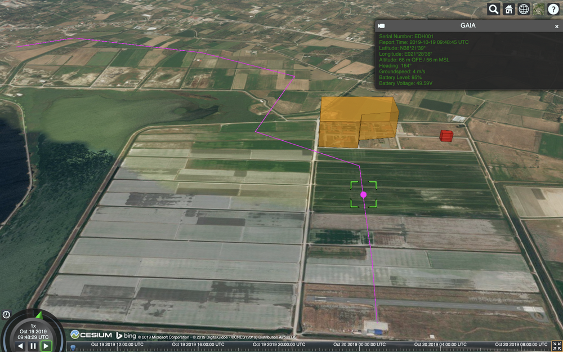
Task: Jump timeline to Oct 19 12:00:00 UTC
Action: pos(117,345)
